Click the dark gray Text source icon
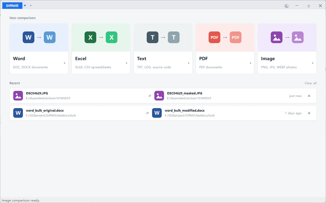This screenshot has width=326, height=203. (153, 37)
